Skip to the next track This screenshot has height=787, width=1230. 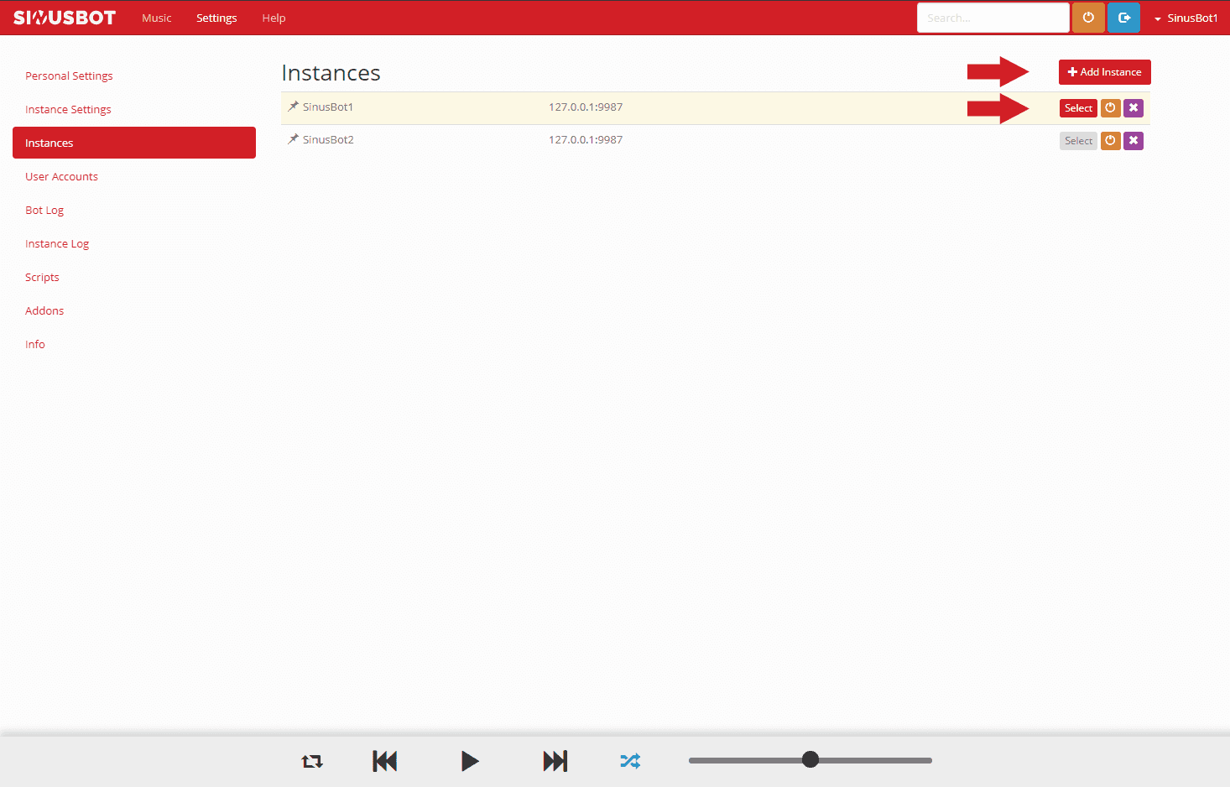[x=555, y=761]
